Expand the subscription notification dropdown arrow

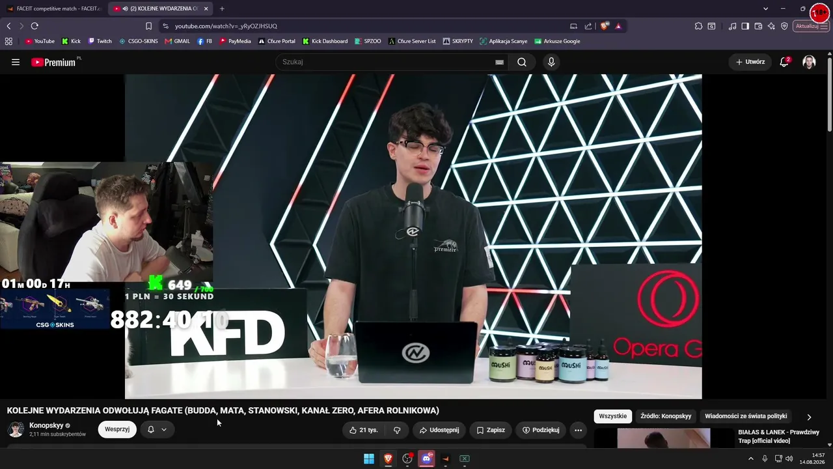pos(164,430)
